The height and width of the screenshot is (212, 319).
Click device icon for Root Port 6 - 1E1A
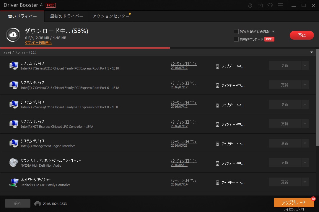(14, 85)
